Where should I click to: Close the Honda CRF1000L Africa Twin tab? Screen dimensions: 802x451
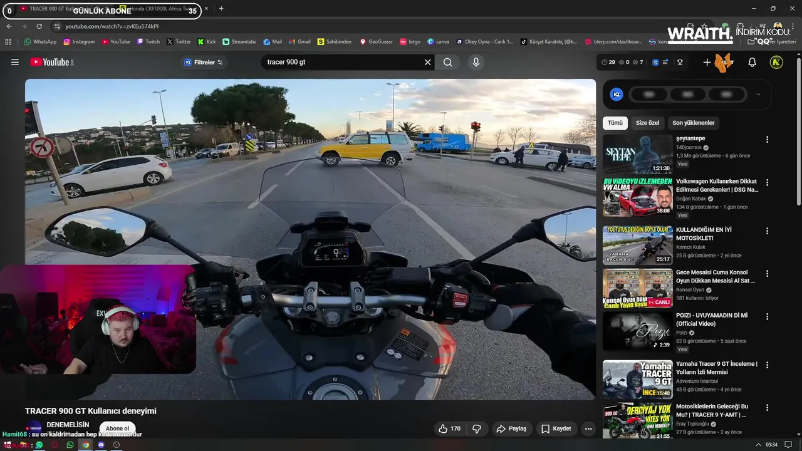click(207, 9)
